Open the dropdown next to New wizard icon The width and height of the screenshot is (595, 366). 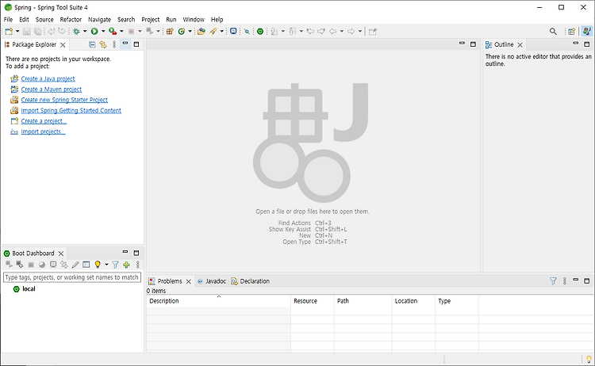pos(17,32)
